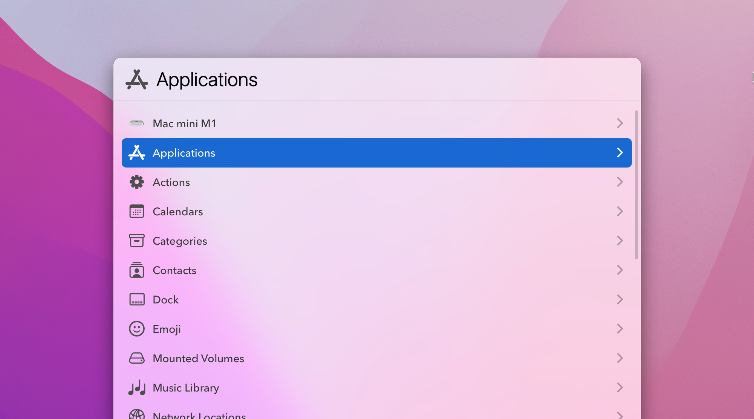Open the Music Library entry

pos(186,388)
